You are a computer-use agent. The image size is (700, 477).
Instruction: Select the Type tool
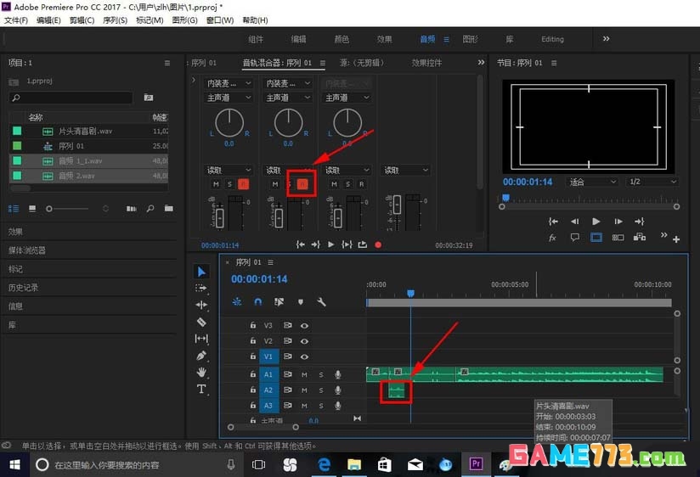pyautogui.click(x=201, y=389)
